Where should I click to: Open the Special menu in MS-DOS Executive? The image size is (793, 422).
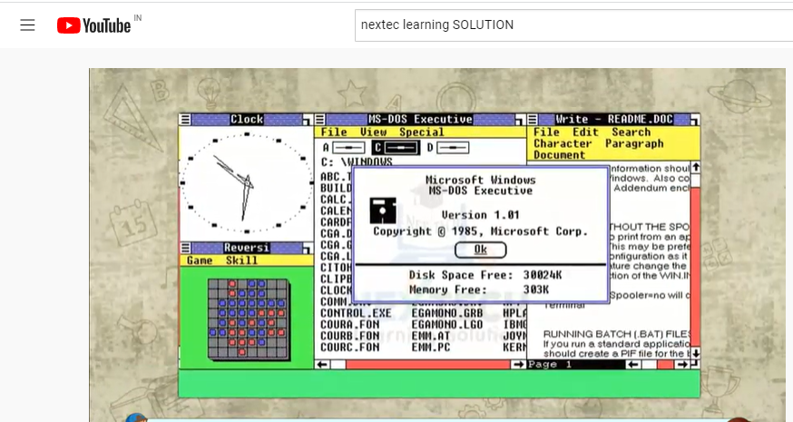point(422,132)
